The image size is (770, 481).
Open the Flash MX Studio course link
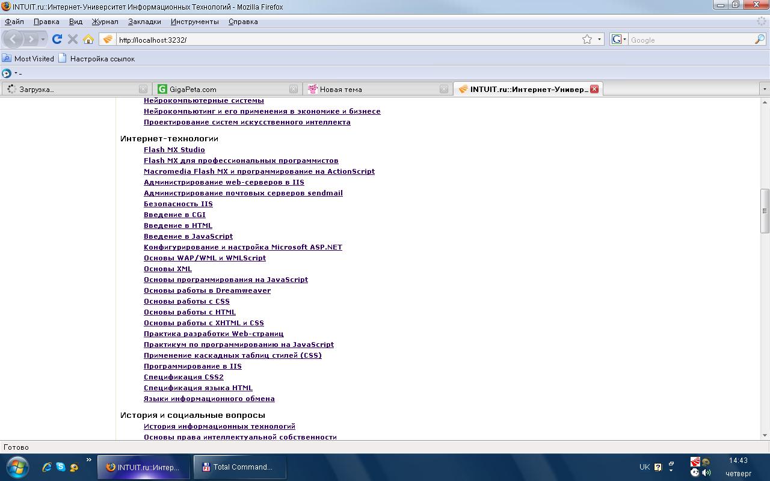click(174, 150)
